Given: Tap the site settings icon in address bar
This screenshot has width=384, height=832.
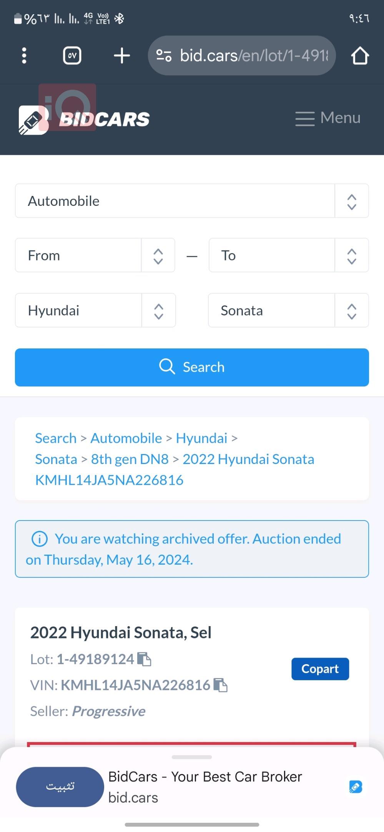Looking at the screenshot, I should 164,56.
